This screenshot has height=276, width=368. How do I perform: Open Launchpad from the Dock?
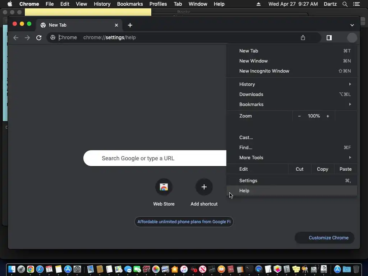point(21,269)
